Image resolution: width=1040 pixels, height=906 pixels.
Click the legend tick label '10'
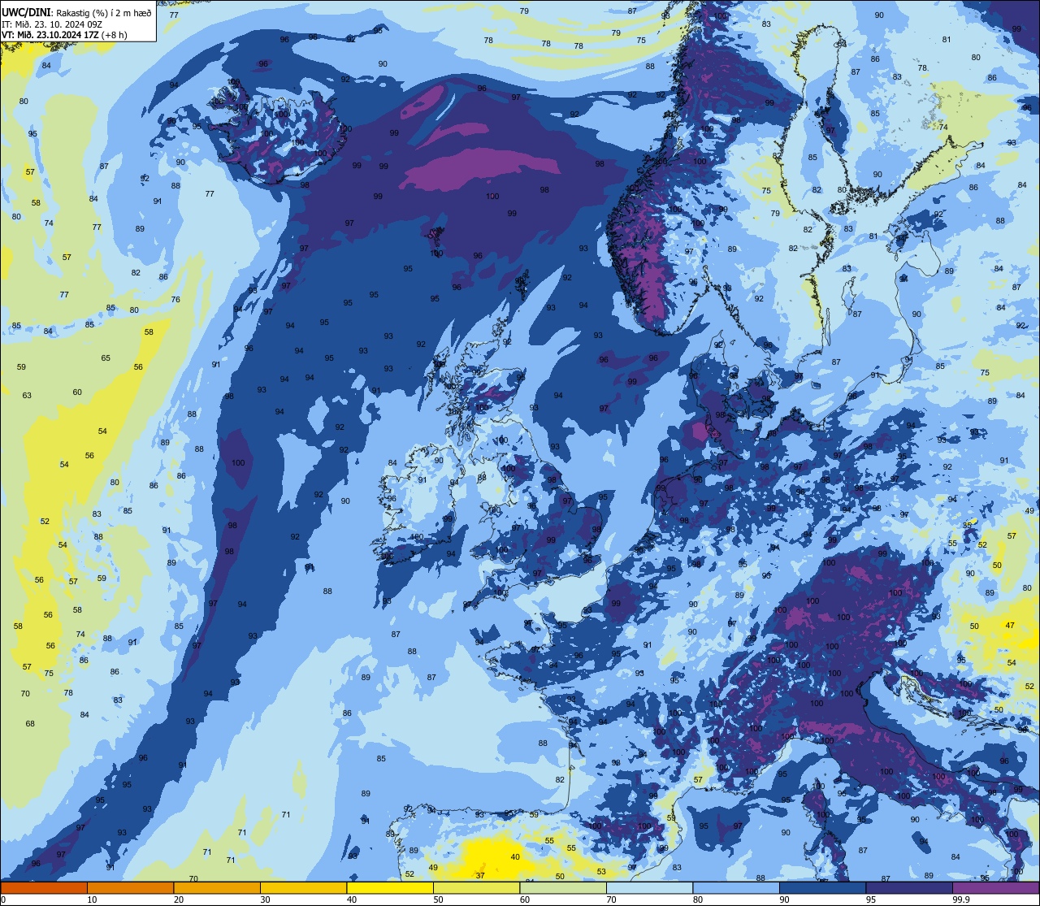(x=92, y=899)
